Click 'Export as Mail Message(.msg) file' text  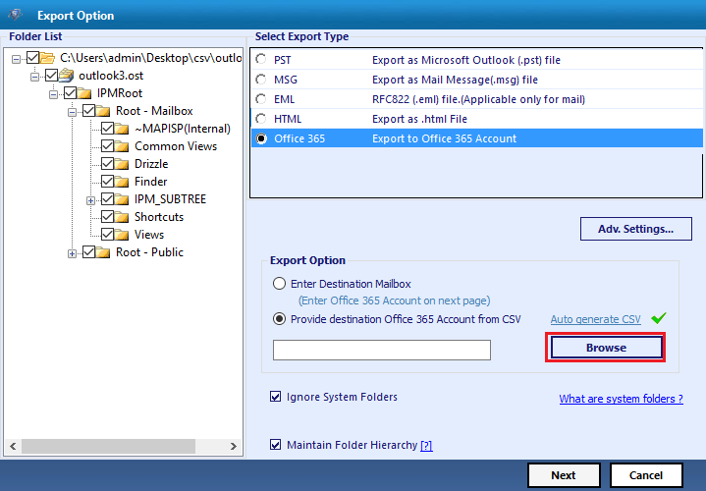pos(455,80)
